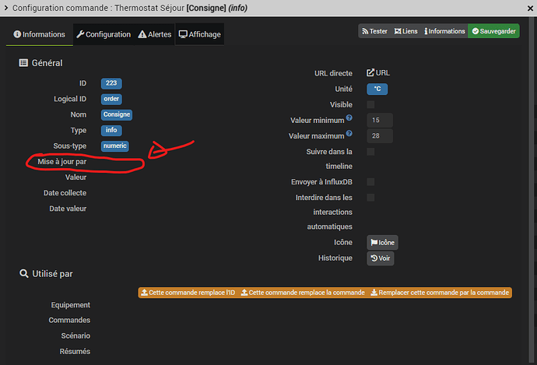Screen dimensions: 537x365
Task: Click the °C unit badge
Action: 377,89
